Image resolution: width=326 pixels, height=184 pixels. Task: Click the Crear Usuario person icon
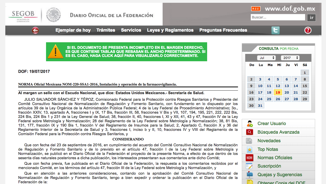249,124
